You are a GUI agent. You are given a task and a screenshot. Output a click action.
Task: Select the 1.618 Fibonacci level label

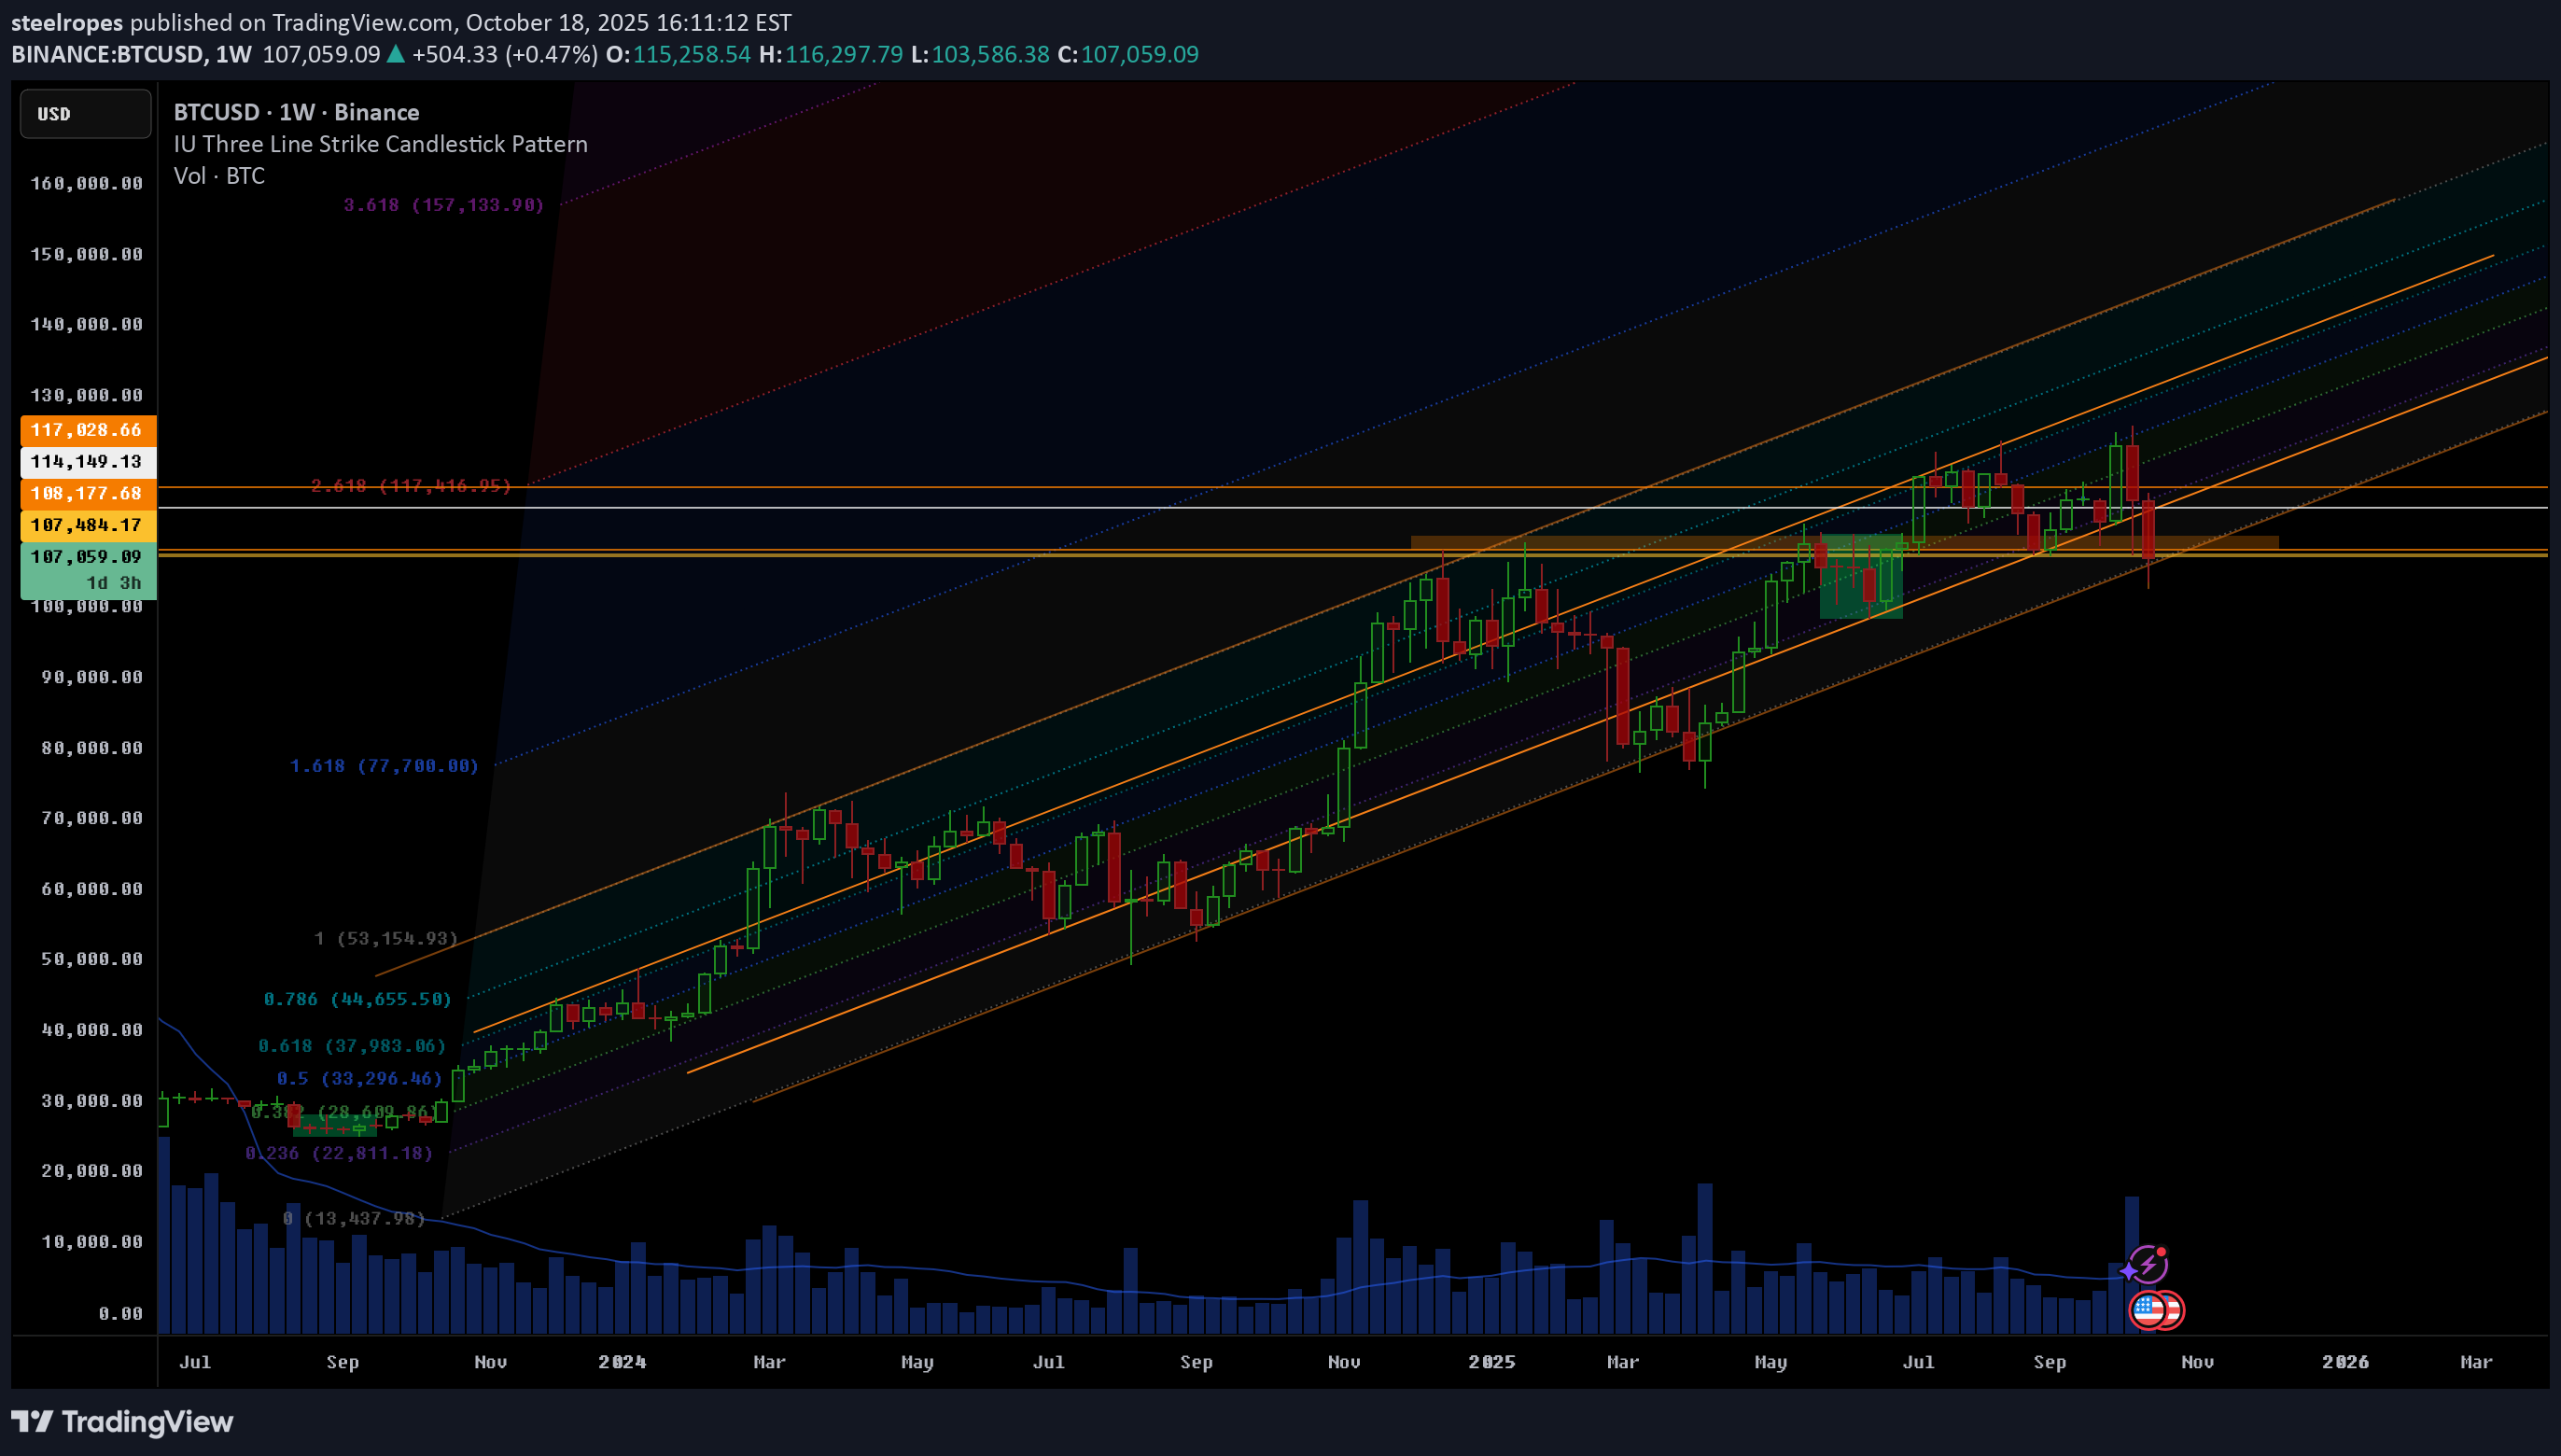385,765
